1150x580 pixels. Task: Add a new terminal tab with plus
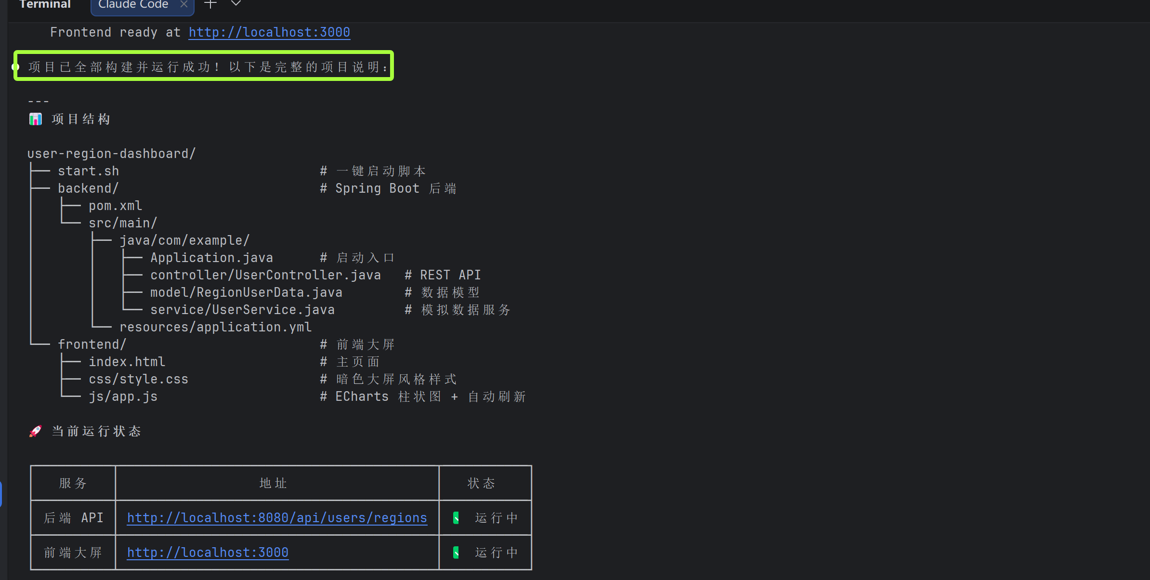point(210,4)
